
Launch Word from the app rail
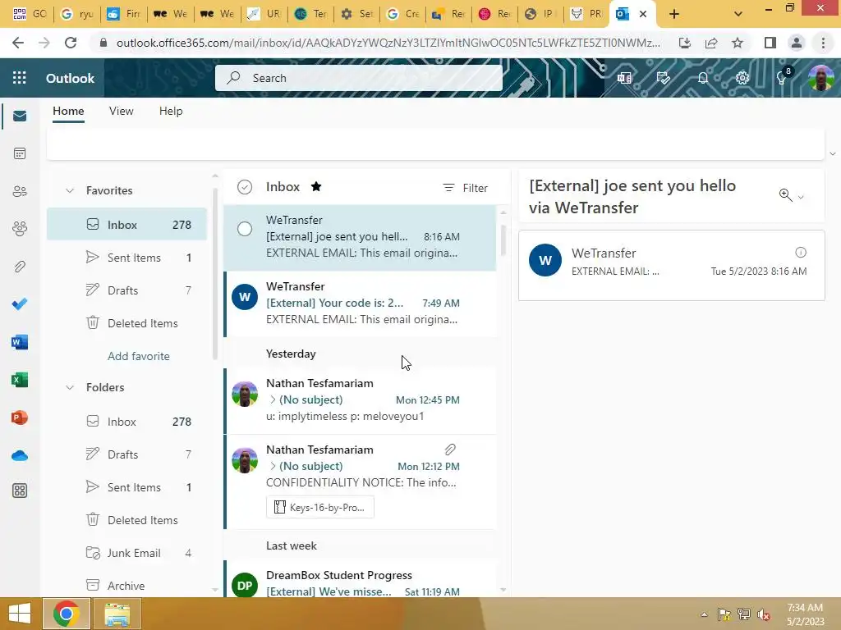[20, 342]
